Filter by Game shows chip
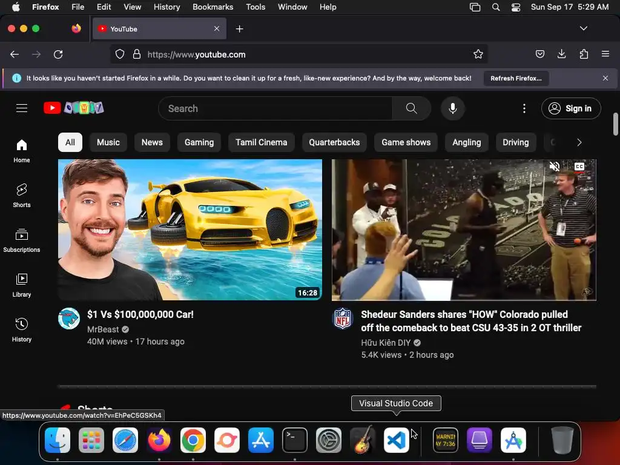The image size is (620, 465). pos(406,142)
